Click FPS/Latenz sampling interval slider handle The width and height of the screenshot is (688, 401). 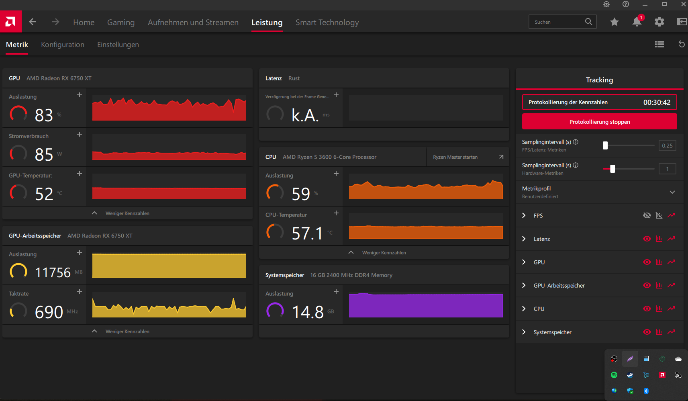(605, 145)
